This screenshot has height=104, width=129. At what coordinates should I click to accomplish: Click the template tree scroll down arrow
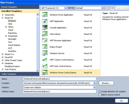(38, 71)
